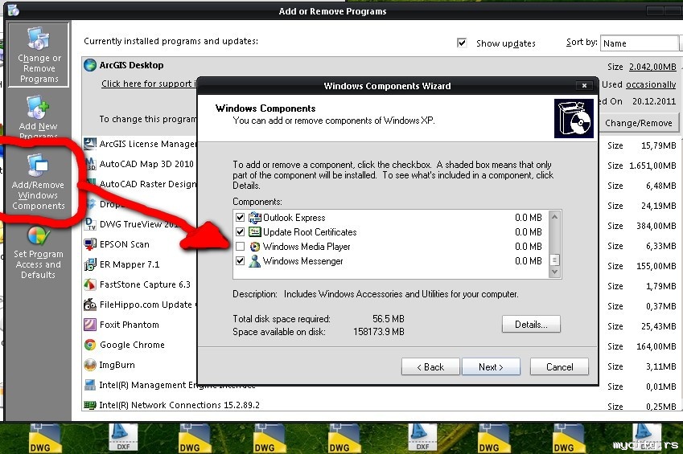Click the ImgBurn program icon

90,365
